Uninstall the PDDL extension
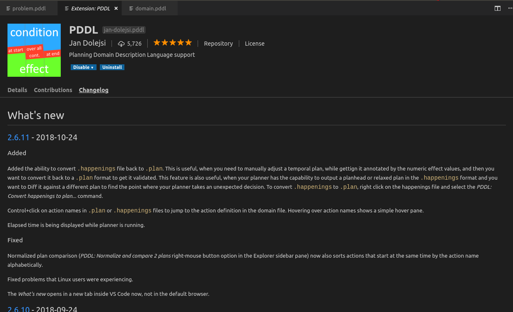The height and width of the screenshot is (312, 513). pyautogui.click(x=112, y=67)
